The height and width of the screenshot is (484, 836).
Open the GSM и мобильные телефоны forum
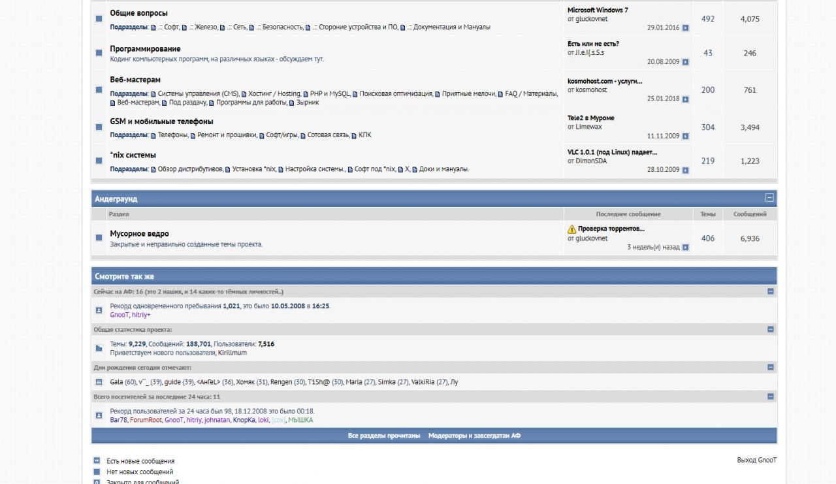(161, 121)
